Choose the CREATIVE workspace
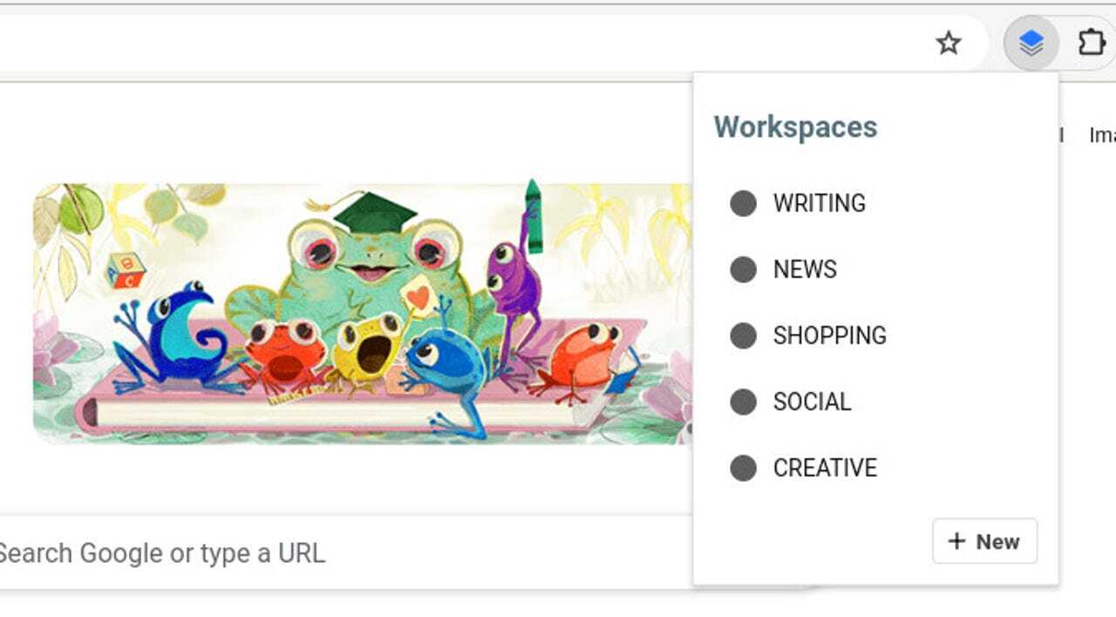1116x617 pixels. 825,468
